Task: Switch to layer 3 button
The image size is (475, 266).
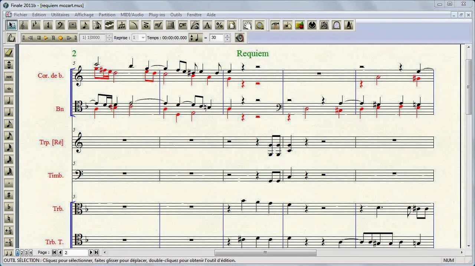Action: [x=26, y=253]
